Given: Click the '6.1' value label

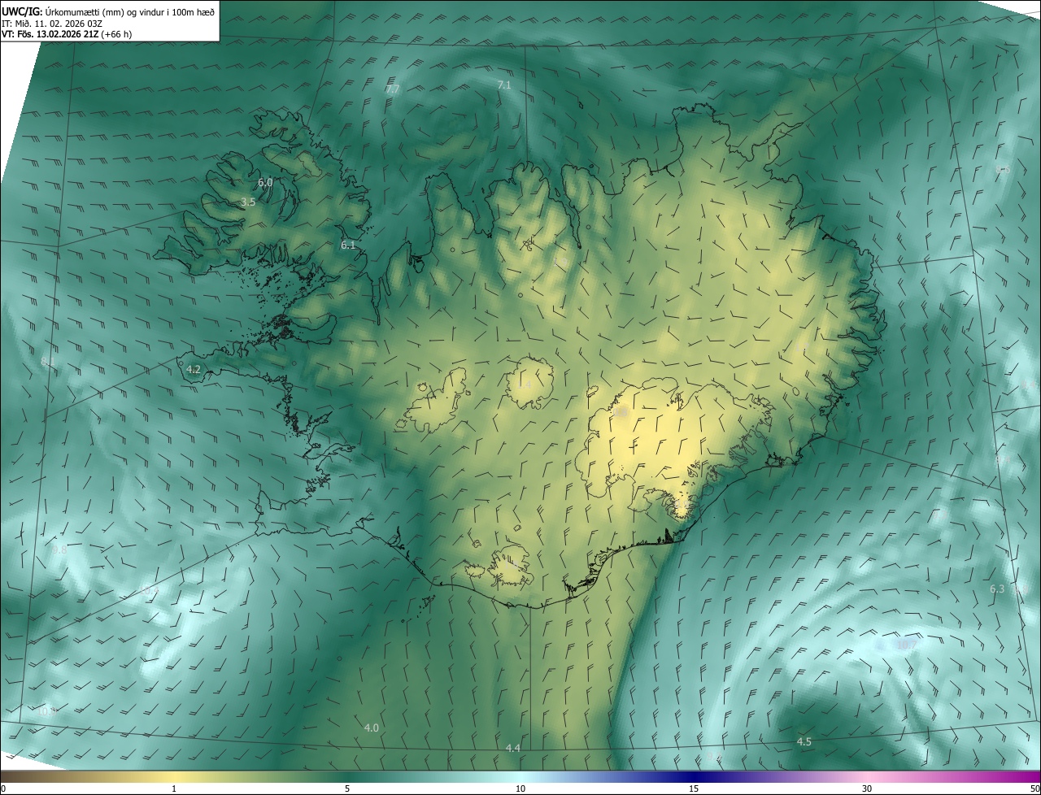Looking at the screenshot, I should (x=348, y=245).
